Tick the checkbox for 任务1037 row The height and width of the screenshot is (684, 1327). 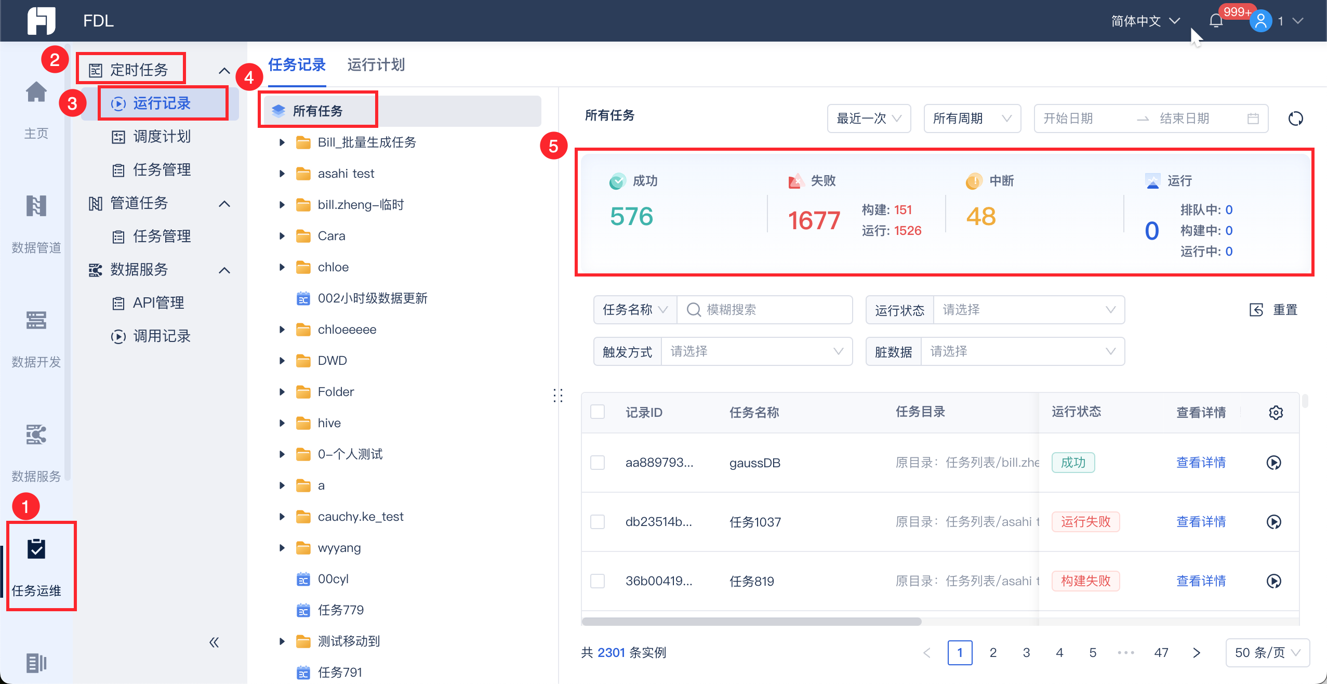pos(598,522)
